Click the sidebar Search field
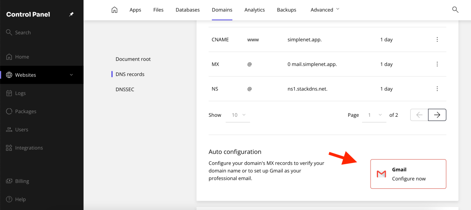 pyautogui.click(x=23, y=33)
